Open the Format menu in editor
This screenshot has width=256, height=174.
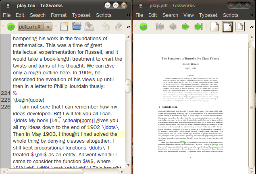point(58,15)
